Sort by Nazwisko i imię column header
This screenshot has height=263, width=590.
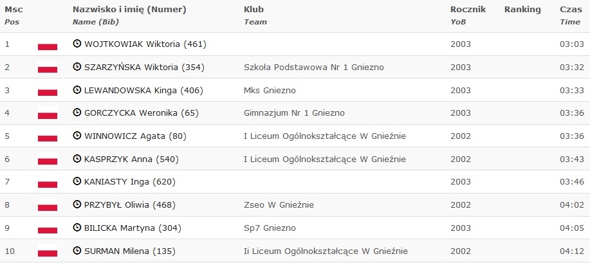[x=129, y=15]
